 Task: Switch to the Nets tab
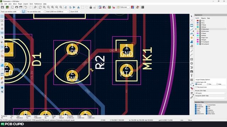point(209,18)
